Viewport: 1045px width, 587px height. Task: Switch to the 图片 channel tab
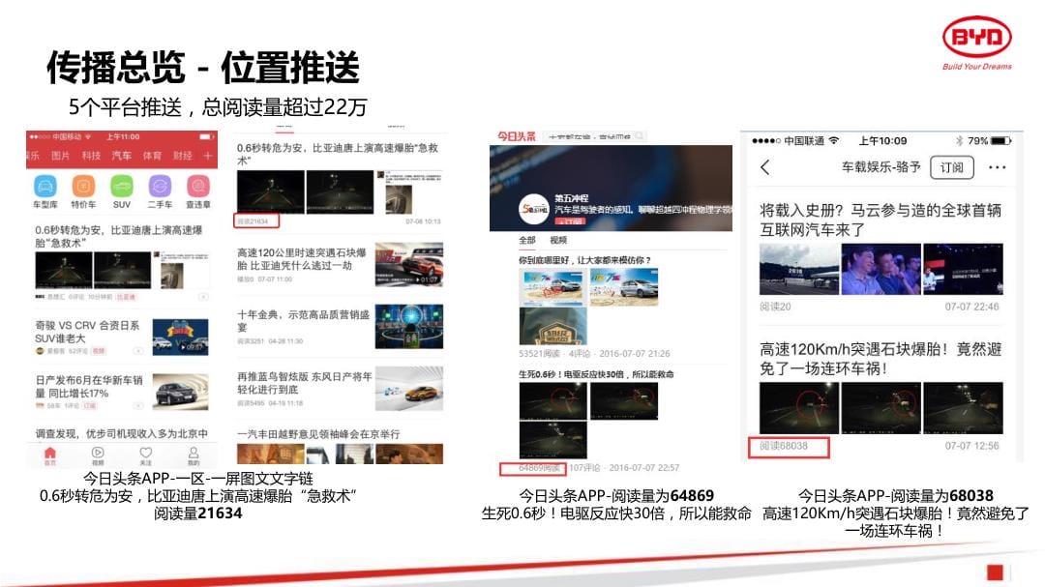tap(61, 156)
